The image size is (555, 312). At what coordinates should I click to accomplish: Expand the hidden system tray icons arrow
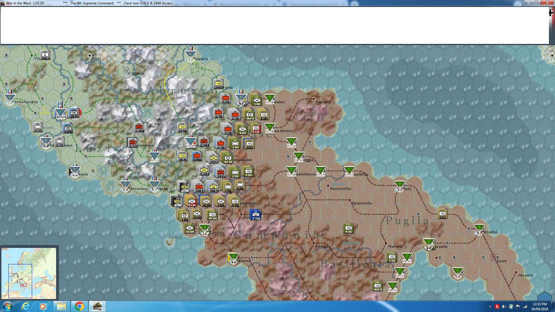click(x=490, y=307)
